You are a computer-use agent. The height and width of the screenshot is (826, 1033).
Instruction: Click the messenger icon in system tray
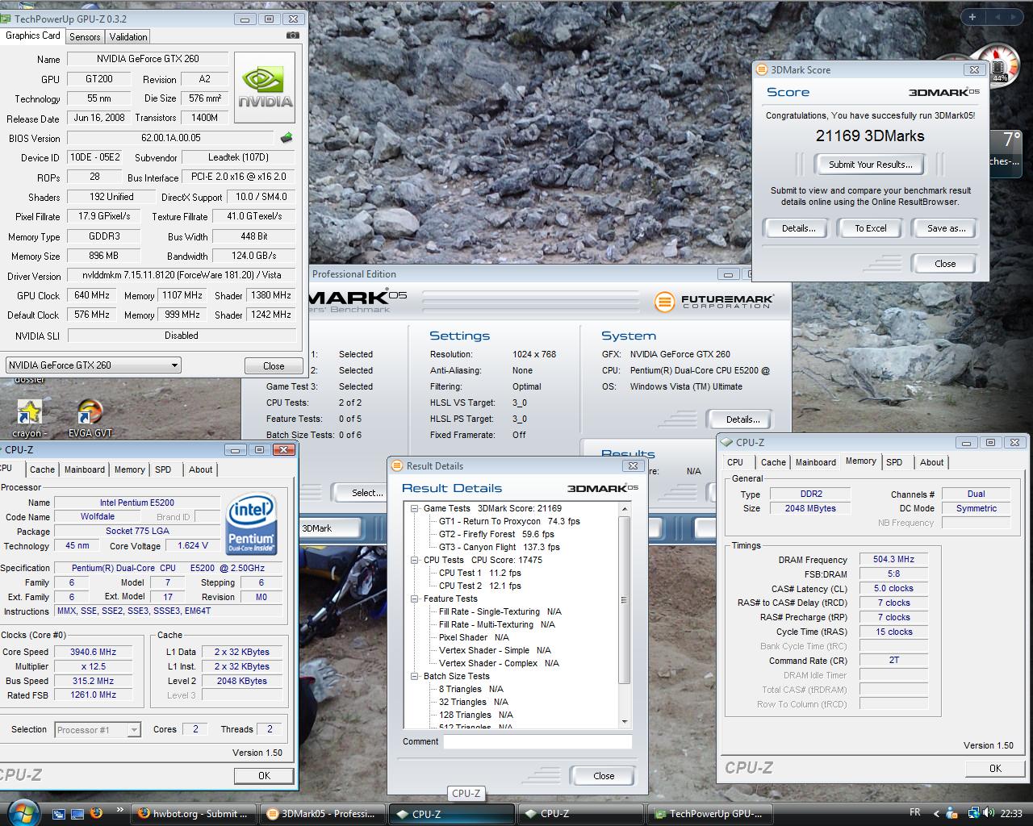click(x=951, y=813)
